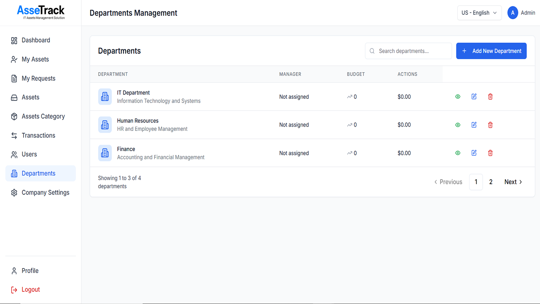Navigate to Transactions in the sidebar
540x304 pixels.
38,136
